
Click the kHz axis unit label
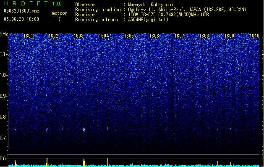click(x=4, y=34)
